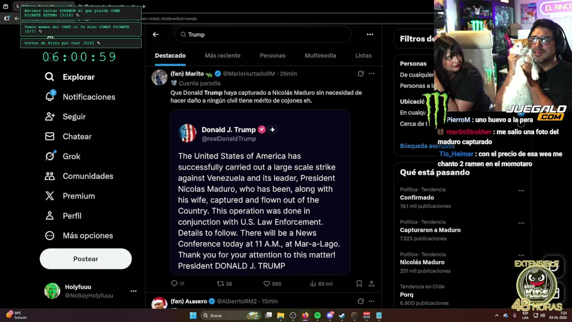Open Steam from taskbar
Image resolution: width=572 pixels, height=322 pixels.
pyautogui.click(x=342, y=315)
